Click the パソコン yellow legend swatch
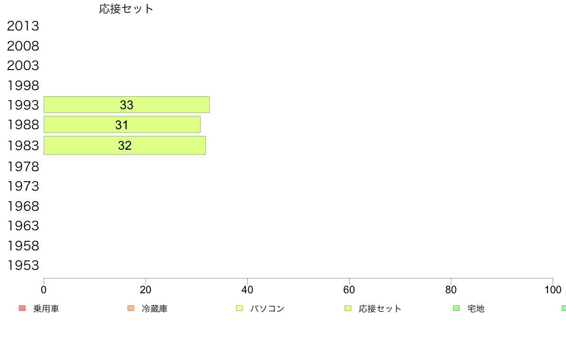Viewport: 566px width, 351px height. 239,308
